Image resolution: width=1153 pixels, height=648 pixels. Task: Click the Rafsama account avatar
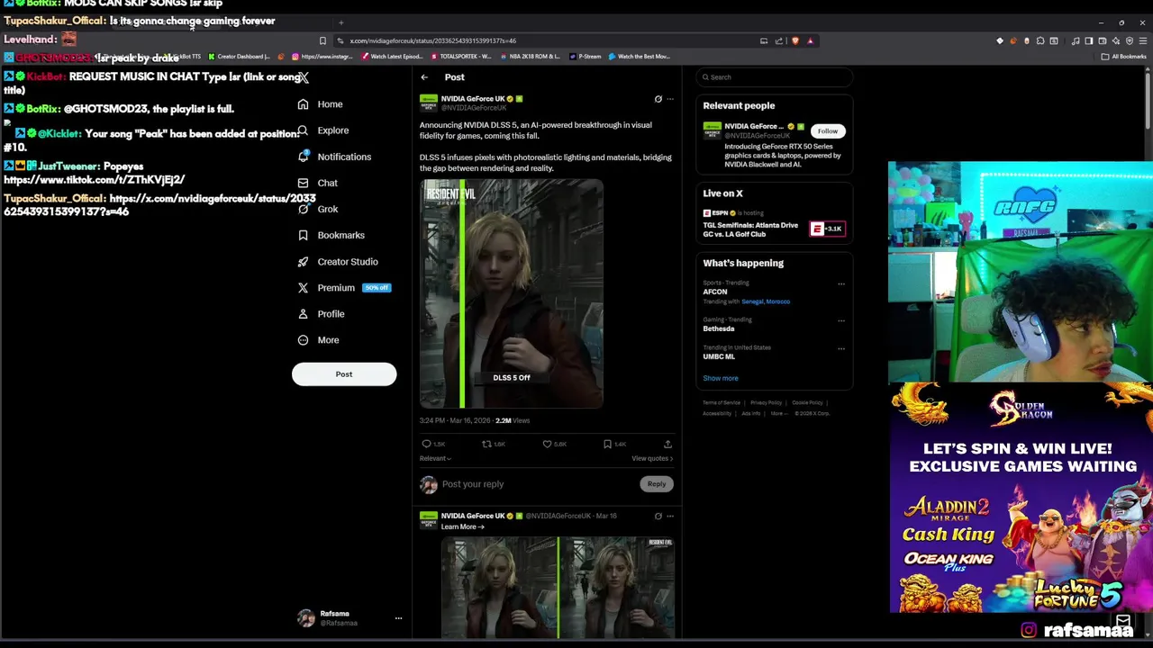coord(306,618)
